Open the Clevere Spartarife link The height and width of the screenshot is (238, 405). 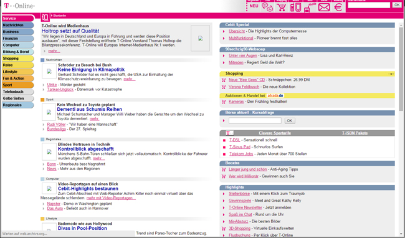(x=275, y=133)
